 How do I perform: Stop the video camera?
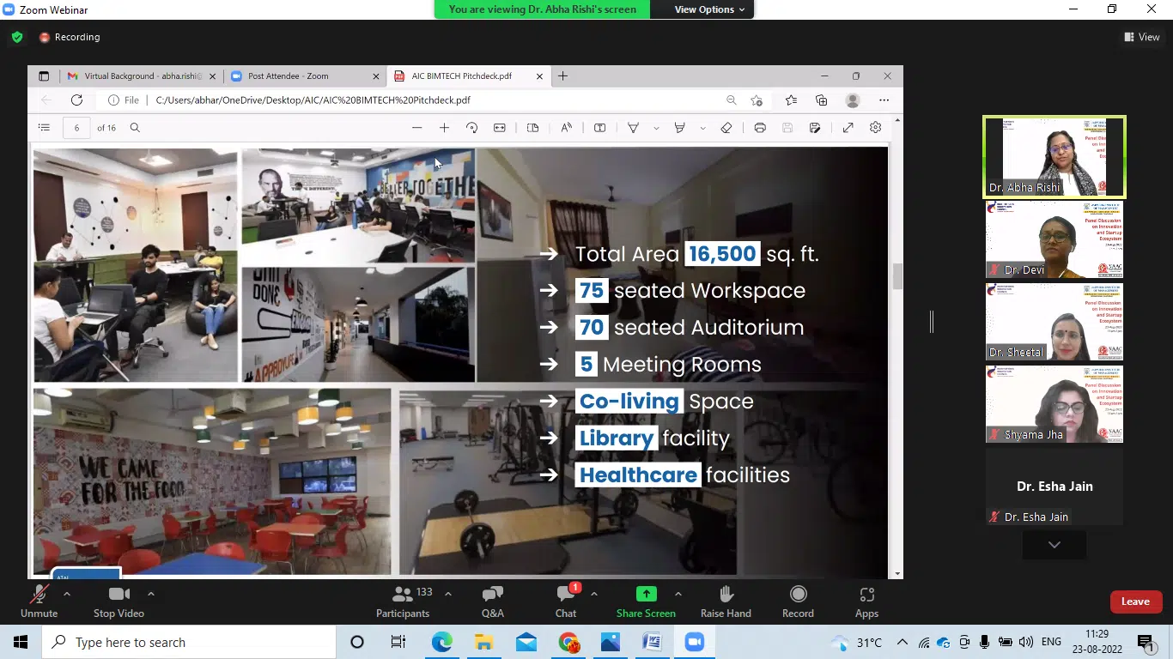tap(119, 602)
